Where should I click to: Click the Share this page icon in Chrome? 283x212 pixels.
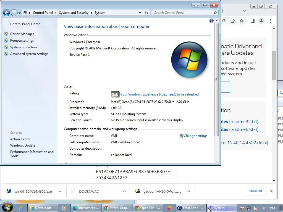[x=233, y=21]
